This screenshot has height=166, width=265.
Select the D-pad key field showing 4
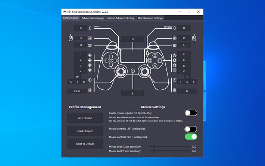click(81, 71)
